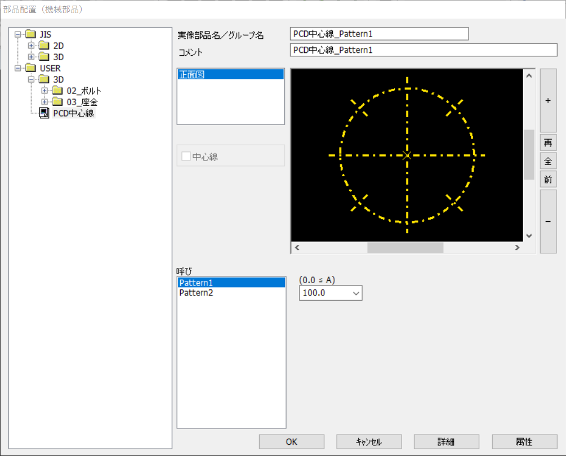Open 属性 attributes button
The height and width of the screenshot is (456, 566).
[x=524, y=441]
